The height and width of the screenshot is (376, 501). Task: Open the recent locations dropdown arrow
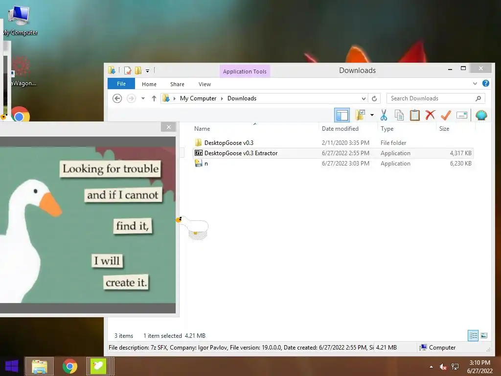tap(143, 98)
